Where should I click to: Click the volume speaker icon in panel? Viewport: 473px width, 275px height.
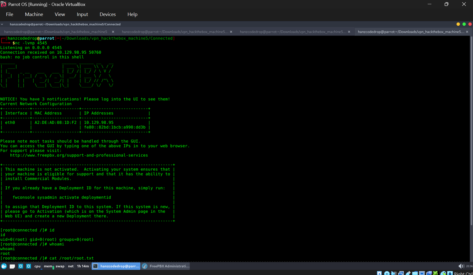(461, 266)
